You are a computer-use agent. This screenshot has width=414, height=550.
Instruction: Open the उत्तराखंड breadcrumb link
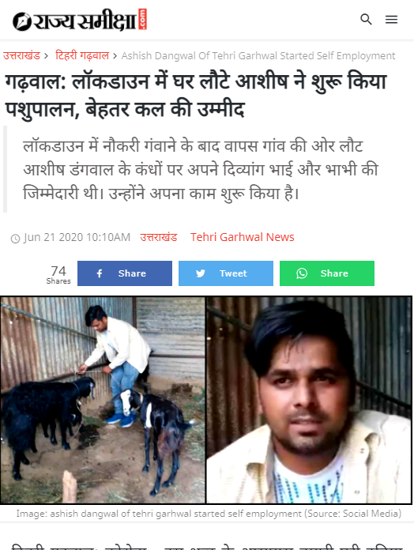click(21, 56)
